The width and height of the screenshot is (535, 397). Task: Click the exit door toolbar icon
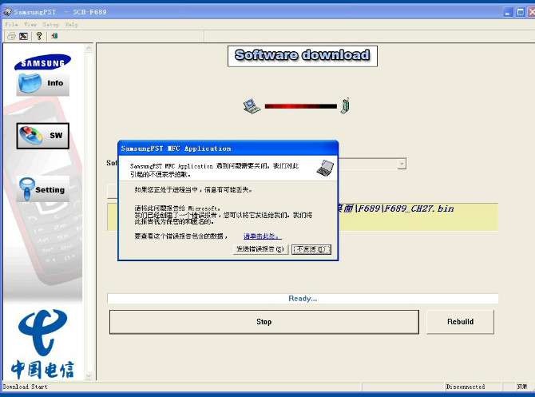click(54, 36)
